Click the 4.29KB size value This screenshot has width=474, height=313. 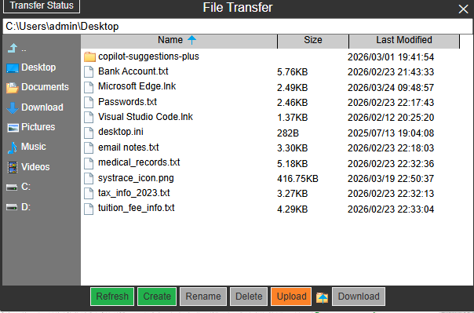pos(292,209)
